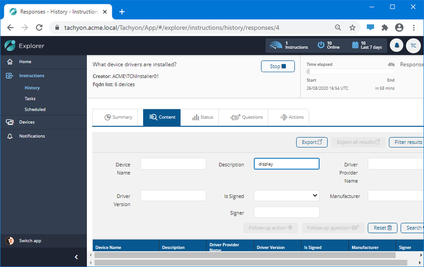This screenshot has height=267, width=424.
Task: Click the Signer filter field
Action: 287,212
